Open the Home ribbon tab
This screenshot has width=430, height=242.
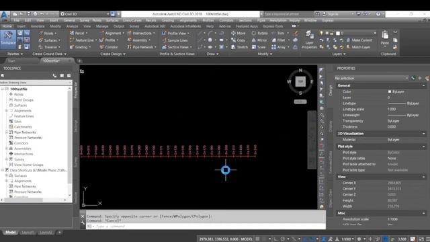7,26
